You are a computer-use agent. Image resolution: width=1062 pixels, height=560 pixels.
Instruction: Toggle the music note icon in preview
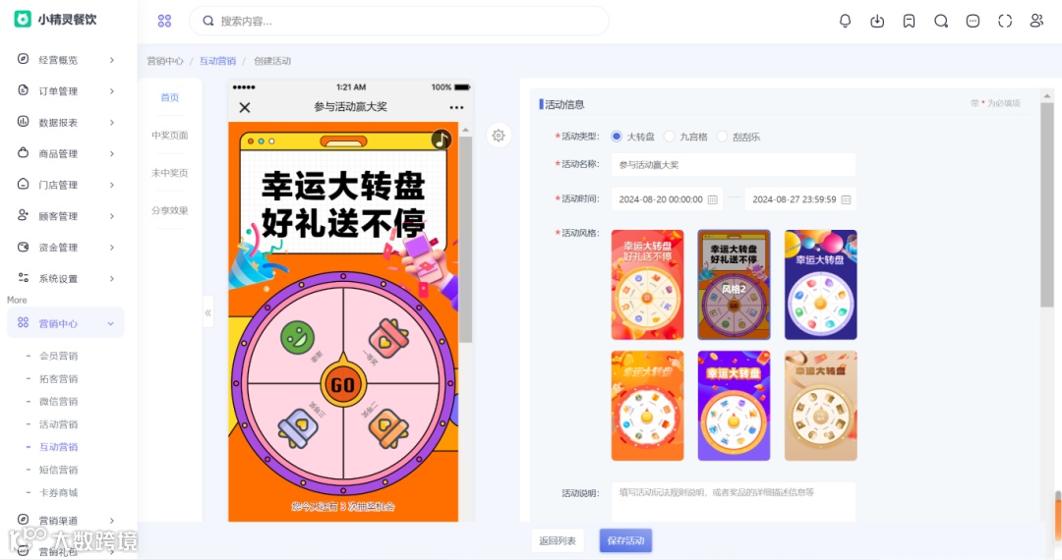(x=442, y=140)
